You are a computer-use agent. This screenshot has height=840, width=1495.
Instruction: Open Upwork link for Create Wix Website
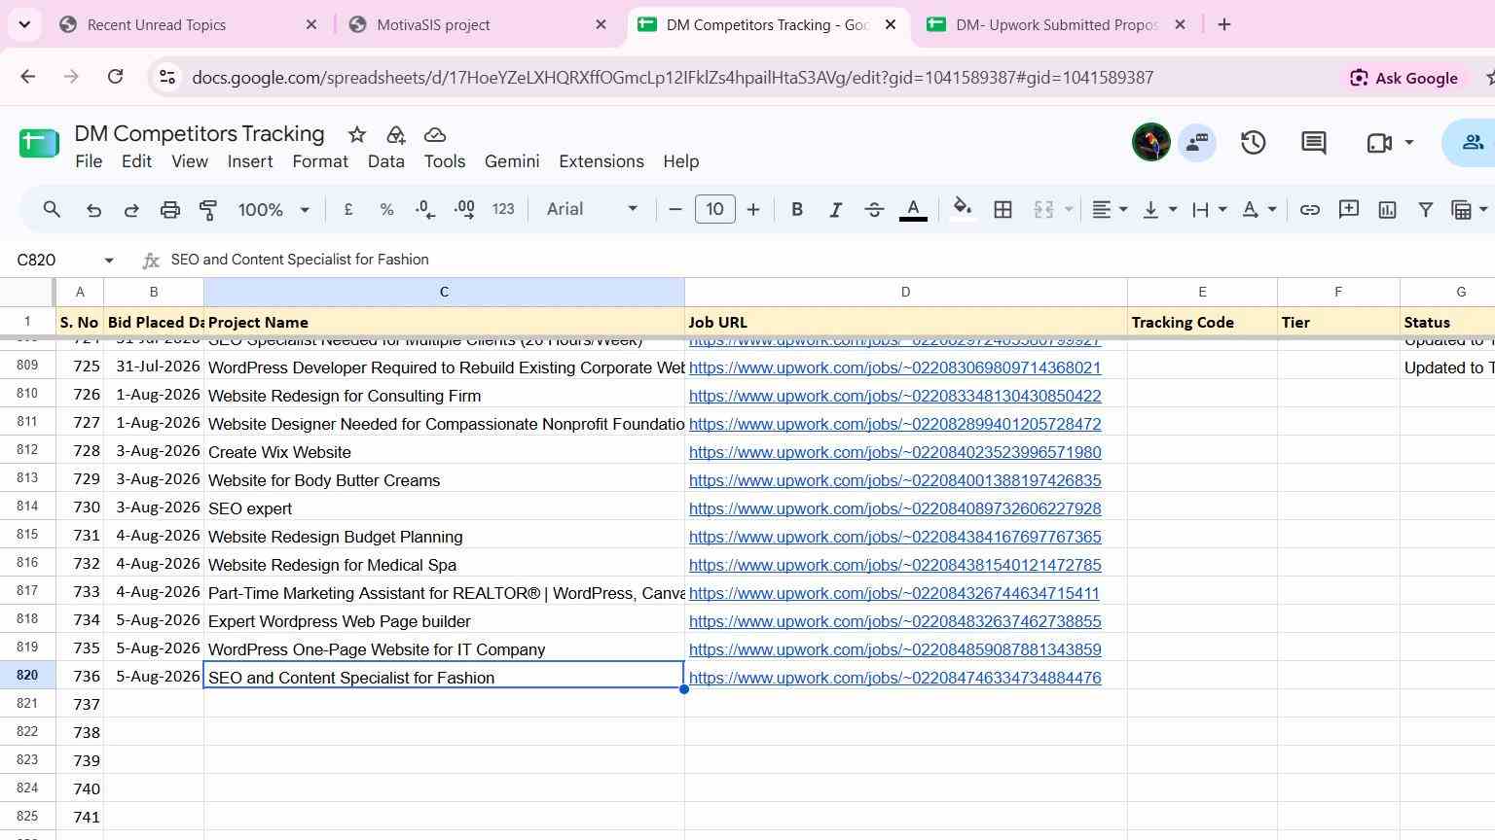(x=894, y=452)
